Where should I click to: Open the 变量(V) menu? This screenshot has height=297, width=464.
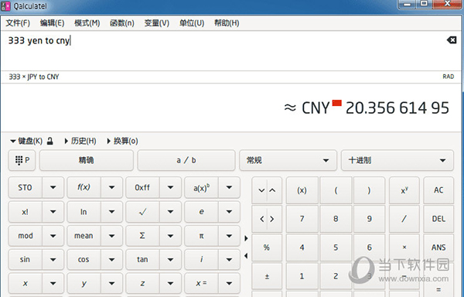tap(156, 23)
